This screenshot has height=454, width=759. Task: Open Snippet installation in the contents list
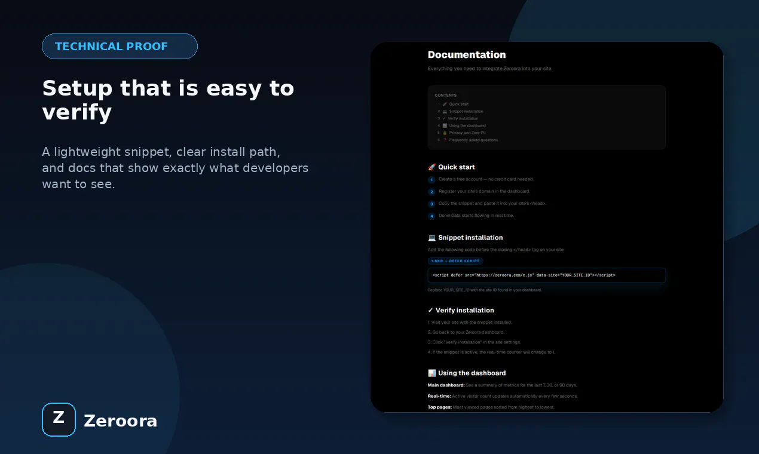(x=466, y=112)
